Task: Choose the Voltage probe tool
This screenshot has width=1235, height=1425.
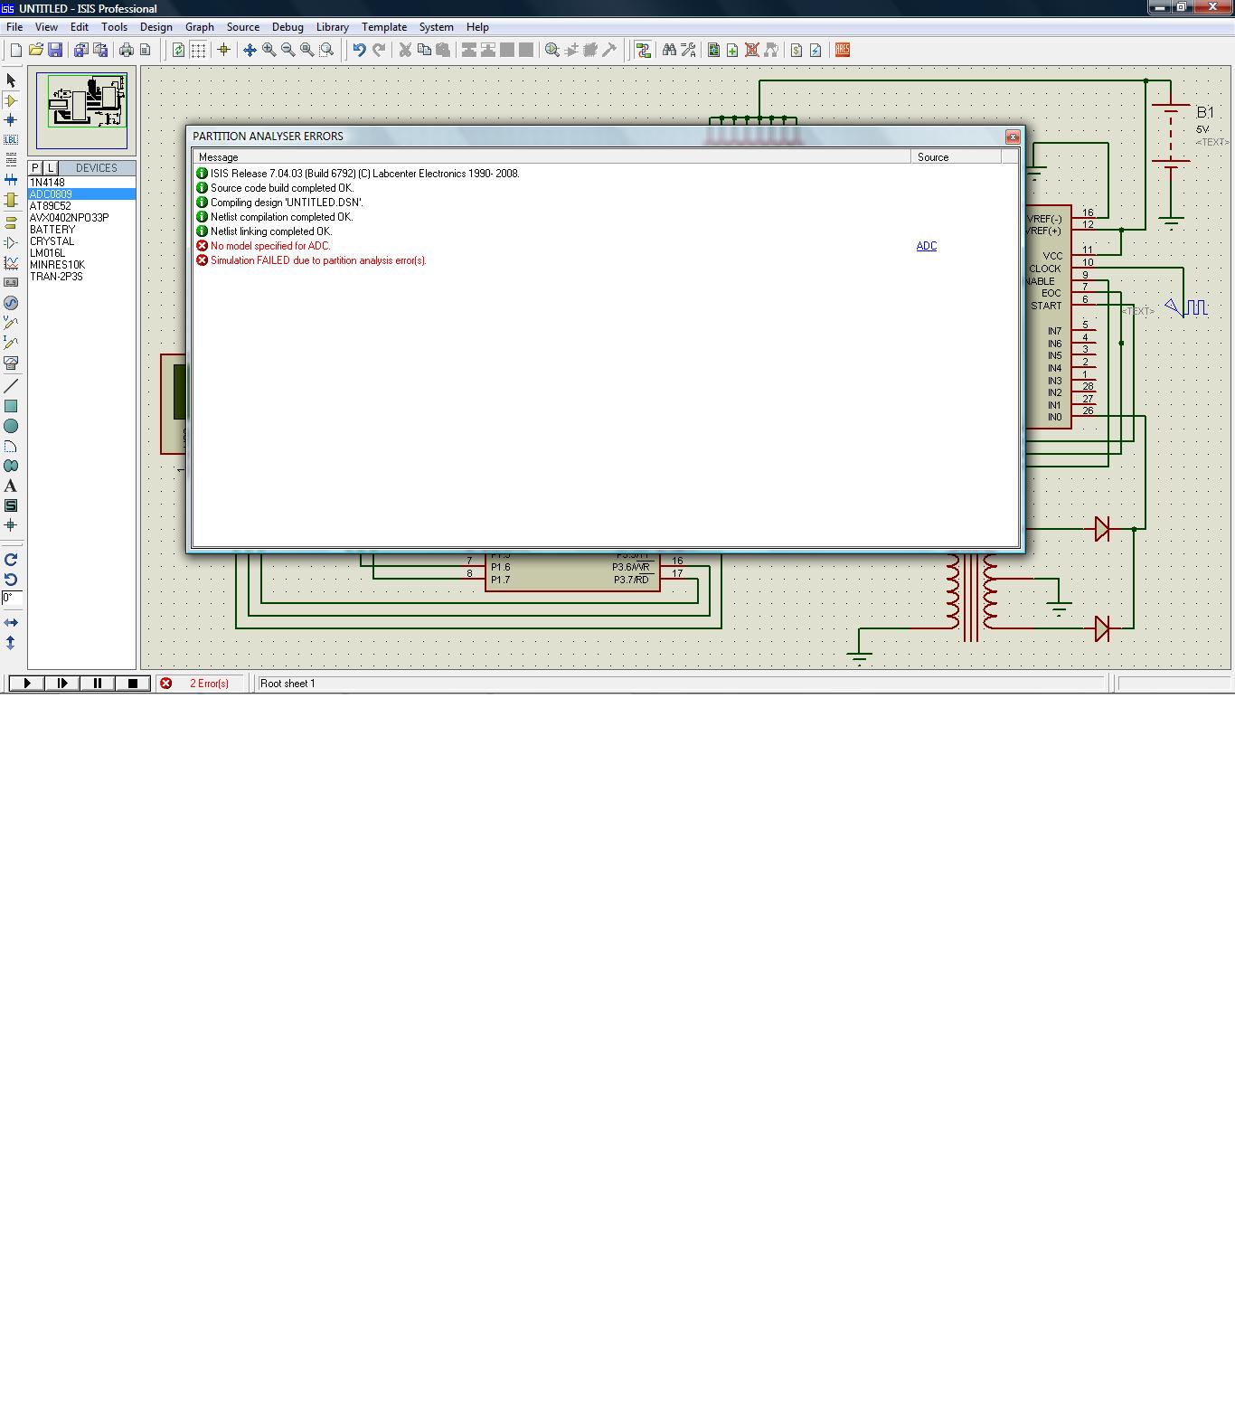Action: coord(11,323)
